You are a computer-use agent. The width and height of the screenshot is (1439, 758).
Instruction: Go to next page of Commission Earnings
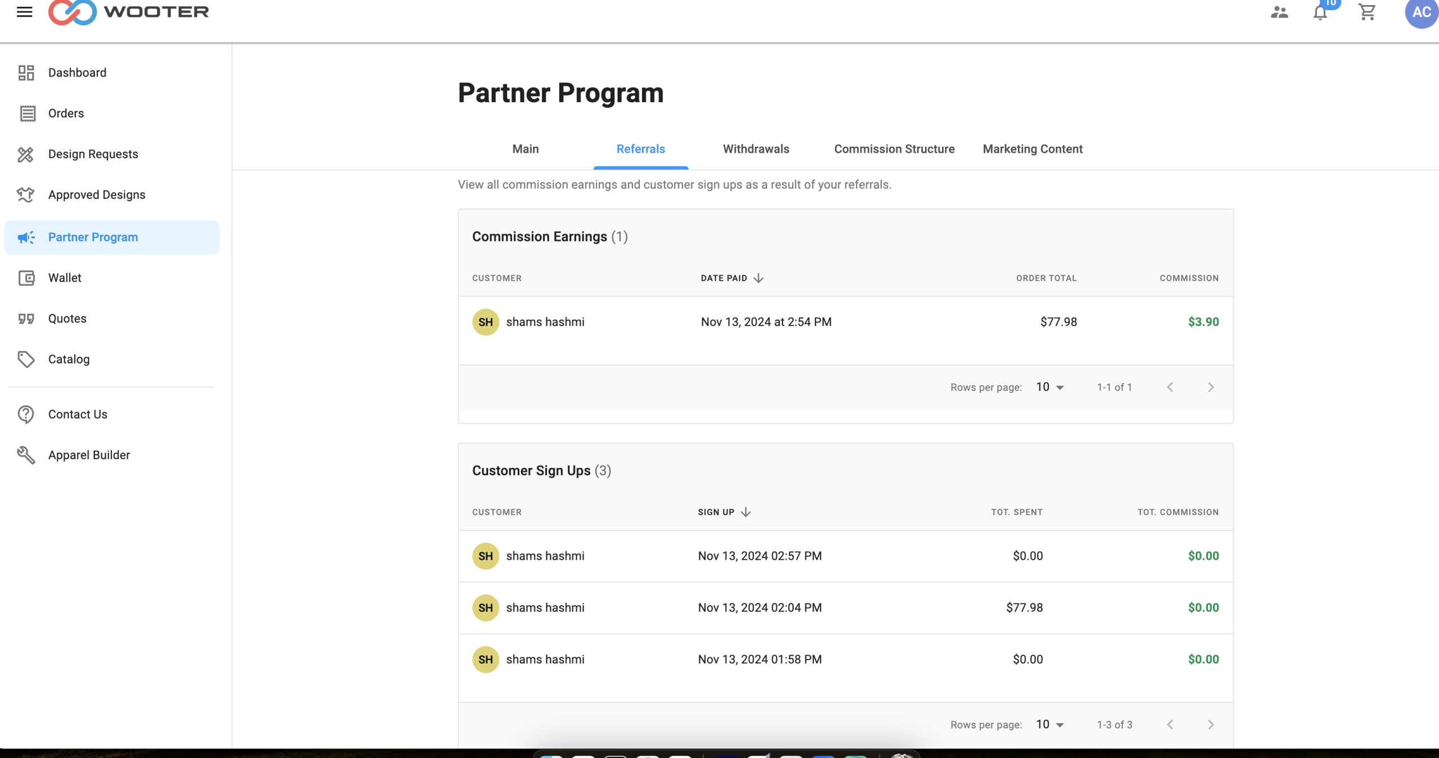(x=1211, y=387)
